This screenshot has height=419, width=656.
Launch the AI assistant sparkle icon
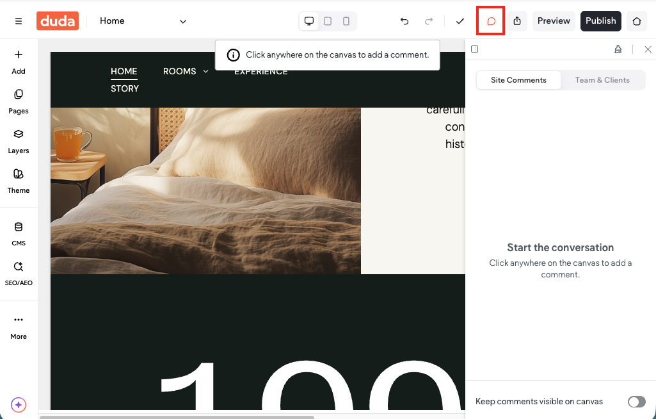[x=19, y=405]
